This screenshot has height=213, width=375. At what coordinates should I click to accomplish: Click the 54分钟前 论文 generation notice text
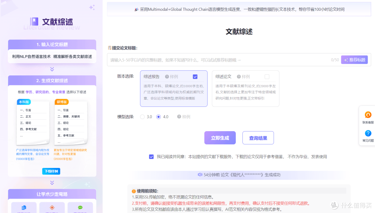pos(242,175)
